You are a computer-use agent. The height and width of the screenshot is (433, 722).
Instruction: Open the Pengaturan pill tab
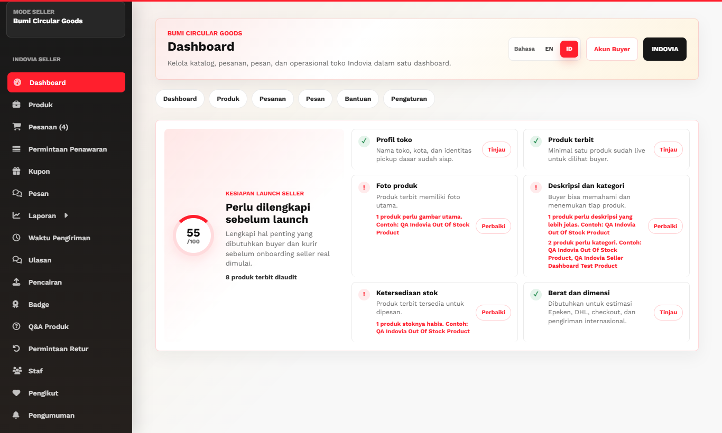(409, 99)
